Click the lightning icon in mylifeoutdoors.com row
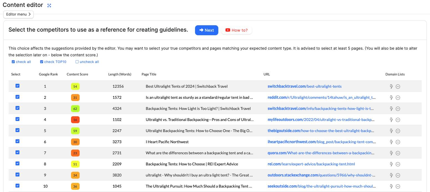 [391, 120]
